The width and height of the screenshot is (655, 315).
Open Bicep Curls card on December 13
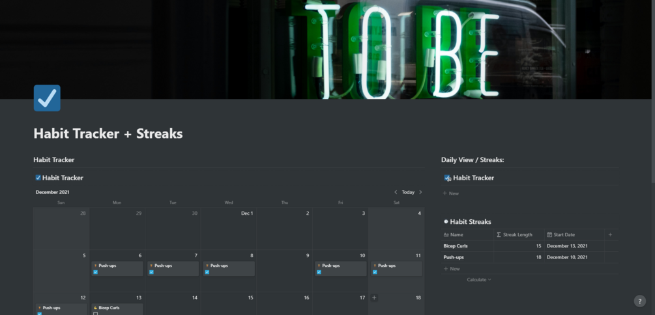point(117,309)
